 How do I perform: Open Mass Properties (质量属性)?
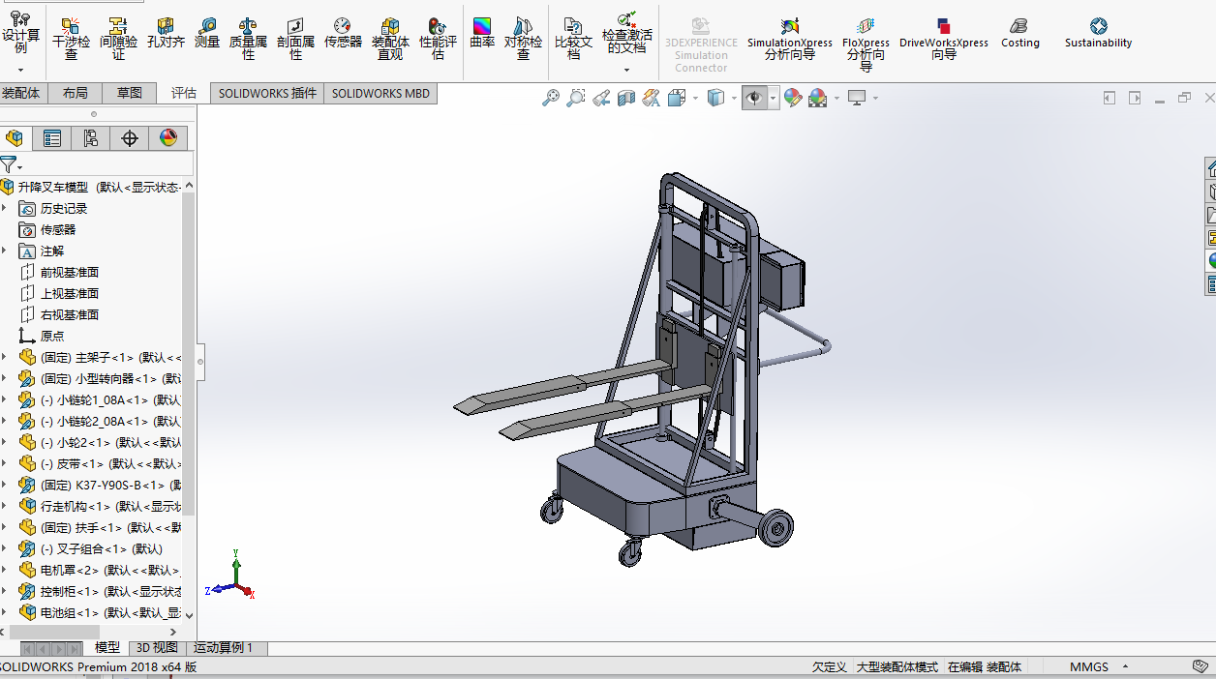coord(248,39)
